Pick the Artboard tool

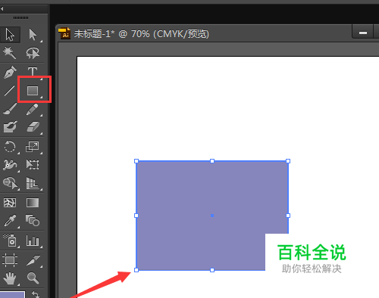[10, 260]
